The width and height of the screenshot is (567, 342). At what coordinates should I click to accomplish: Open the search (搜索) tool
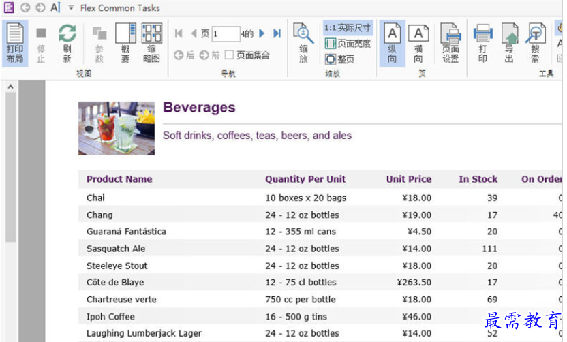tap(536, 44)
